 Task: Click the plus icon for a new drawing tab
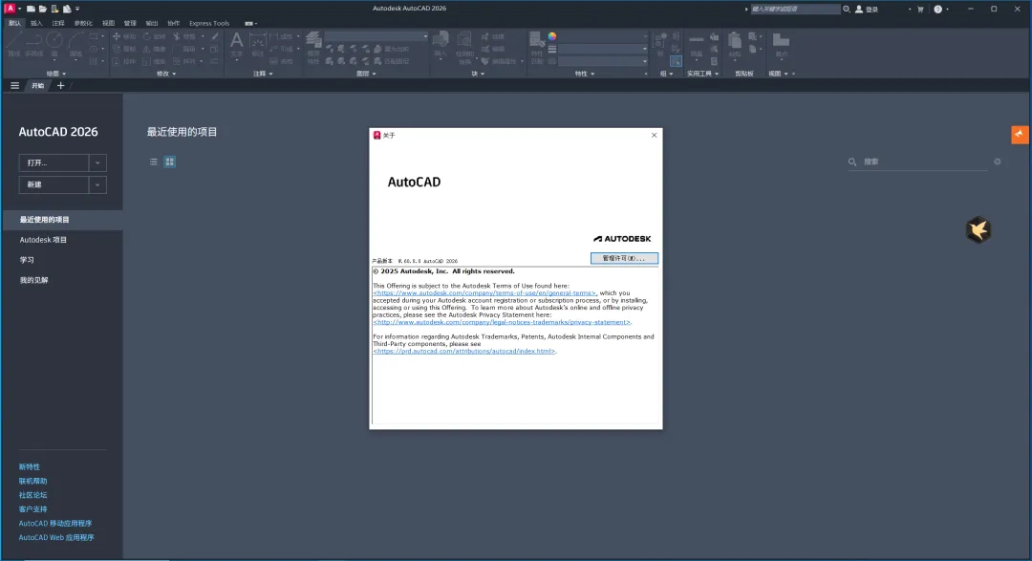click(x=60, y=86)
